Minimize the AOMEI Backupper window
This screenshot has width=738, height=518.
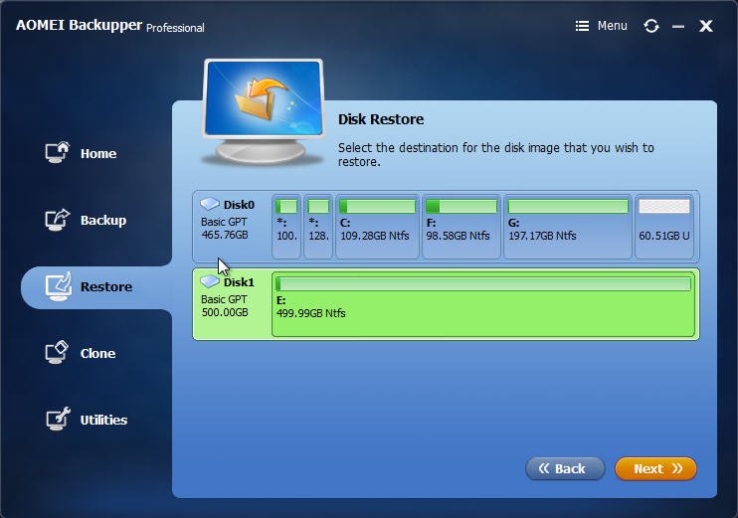678,26
